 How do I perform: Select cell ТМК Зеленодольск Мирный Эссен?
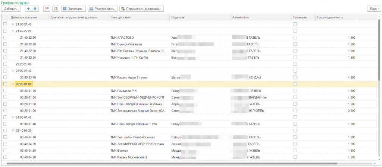point(139,111)
